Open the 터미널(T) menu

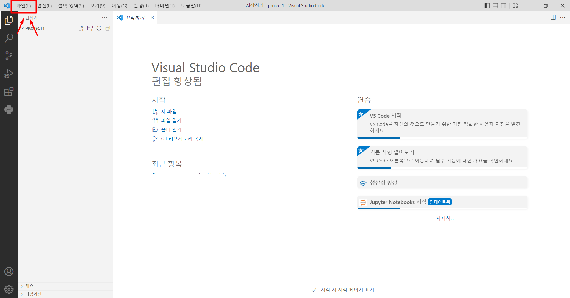click(165, 6)
